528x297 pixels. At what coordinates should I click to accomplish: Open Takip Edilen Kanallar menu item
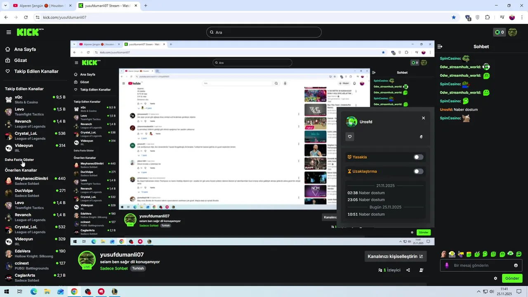pyautogui.click(x=36, y=71)
